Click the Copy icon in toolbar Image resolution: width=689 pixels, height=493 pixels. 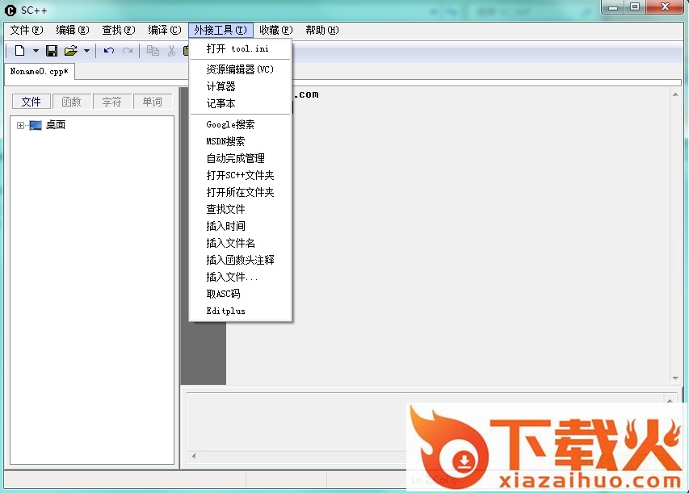tap(153, 51)
